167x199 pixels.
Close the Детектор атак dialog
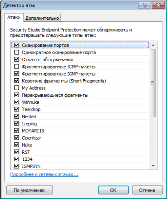point(158,5)
